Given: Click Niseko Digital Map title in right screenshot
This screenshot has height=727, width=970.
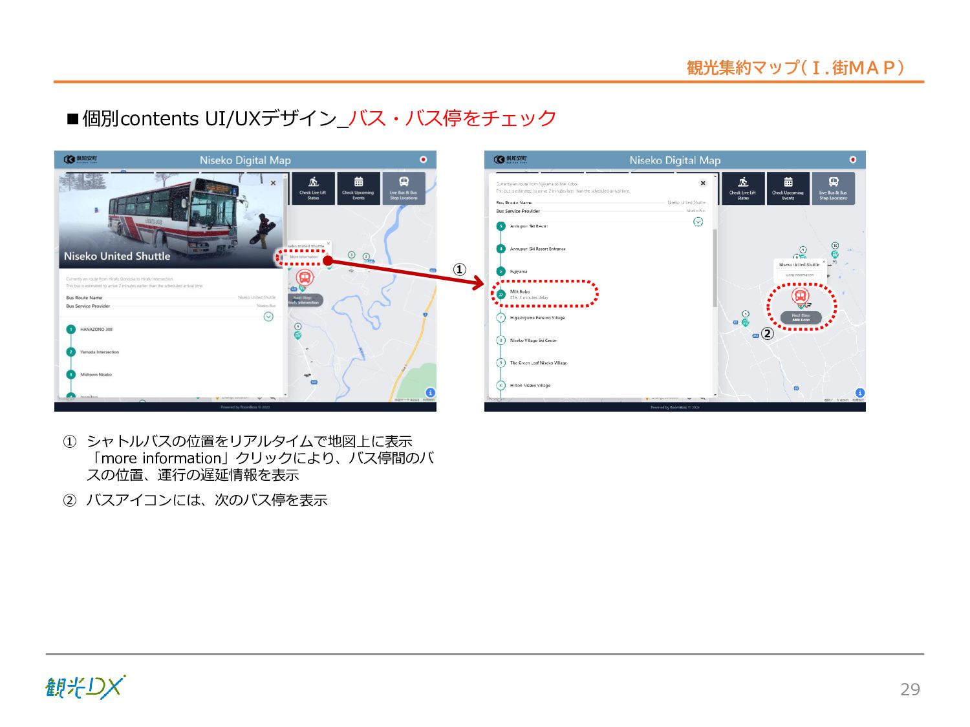Looking at the screenshot, I should (x=675, y=160).
